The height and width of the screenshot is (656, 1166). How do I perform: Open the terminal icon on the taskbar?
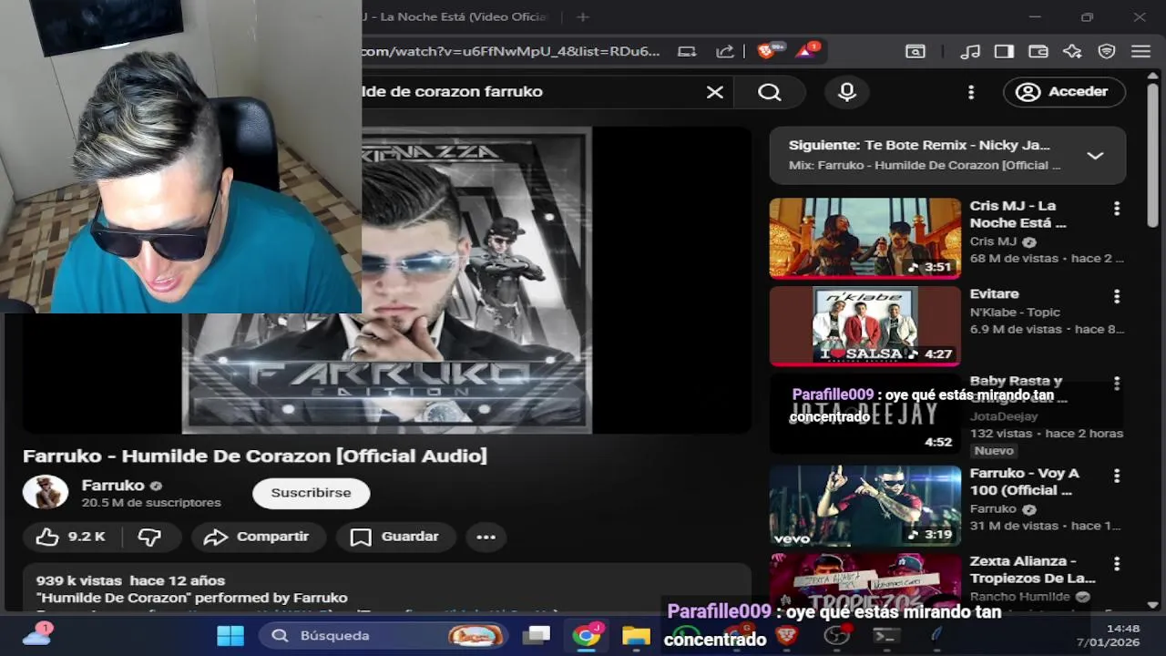click(885, 635)
